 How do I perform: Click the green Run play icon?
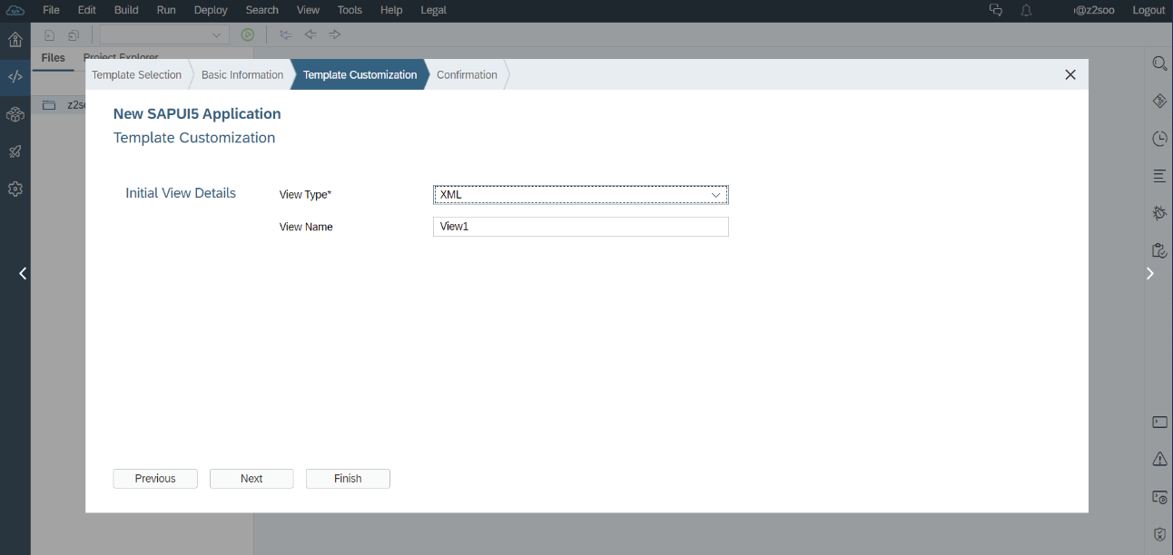[247, 35]
